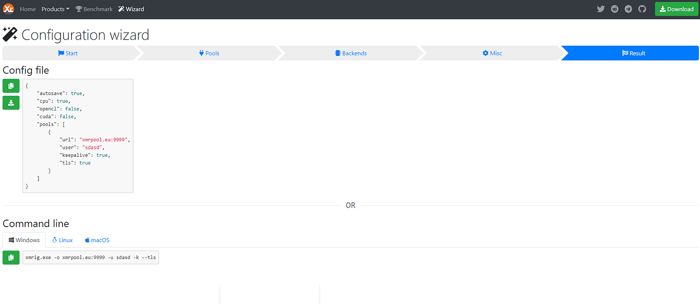Viewport: 700px width, 304px height.
Task: Click the "autosave" line in config
Action: (x=60, y=93)
